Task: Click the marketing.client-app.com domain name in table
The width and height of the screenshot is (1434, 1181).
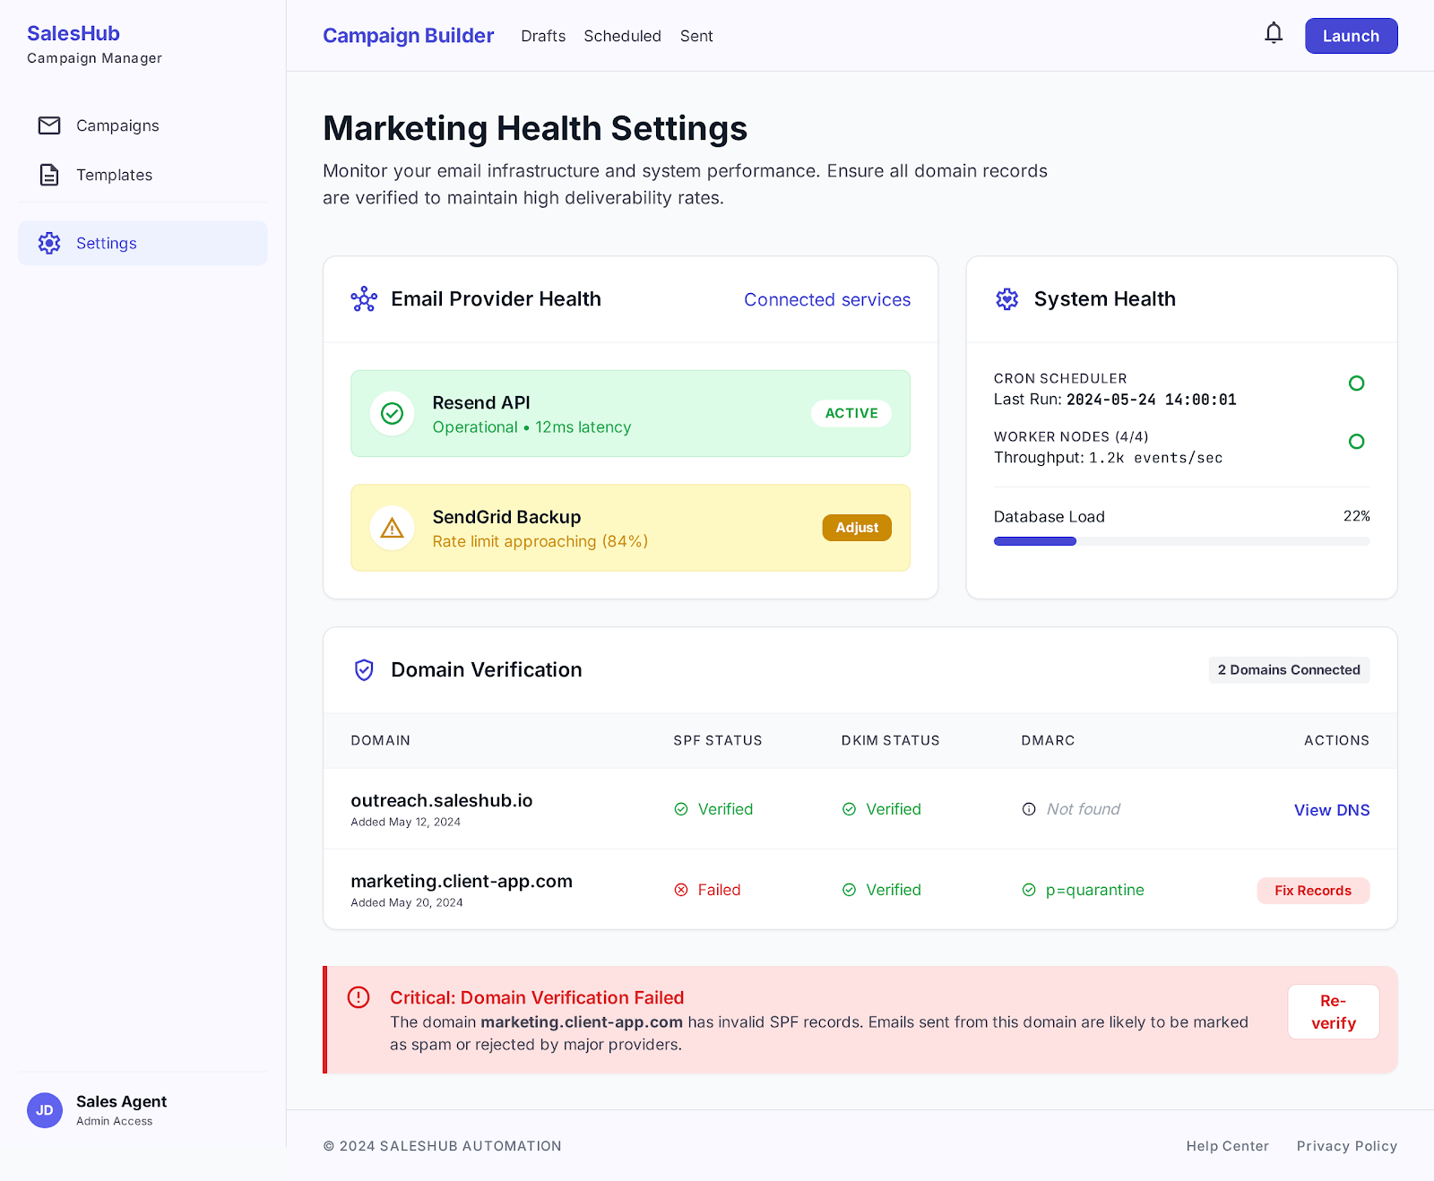Action: [462, 881]
